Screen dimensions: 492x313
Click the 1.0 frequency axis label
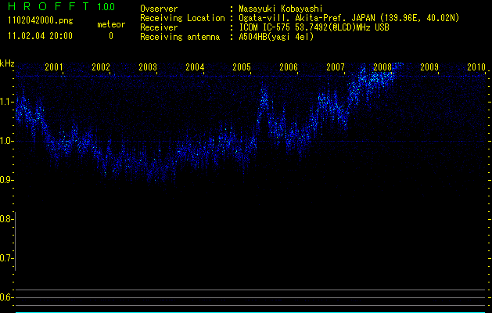click(6, 141)
